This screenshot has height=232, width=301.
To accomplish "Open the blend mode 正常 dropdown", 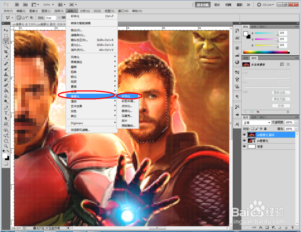I will tap(256, 123).
